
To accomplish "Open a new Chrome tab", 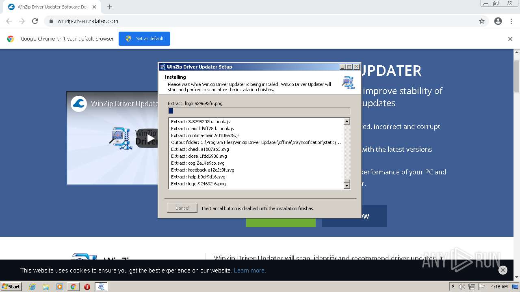I will coord(110,7).
